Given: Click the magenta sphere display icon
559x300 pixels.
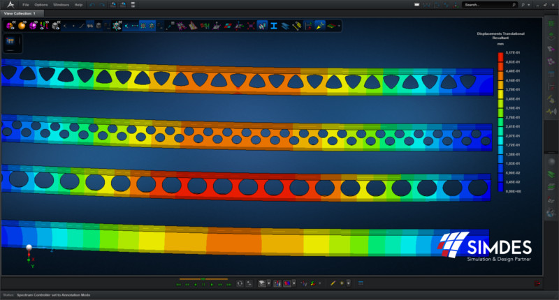Looking at the screenshot, I should 33,26.
